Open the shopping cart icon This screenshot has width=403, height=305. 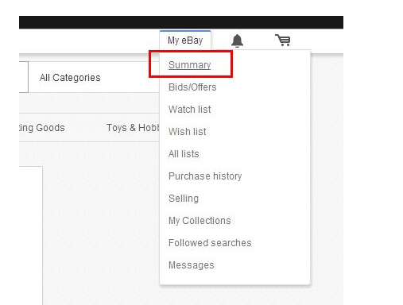click(x=282, y=41)
